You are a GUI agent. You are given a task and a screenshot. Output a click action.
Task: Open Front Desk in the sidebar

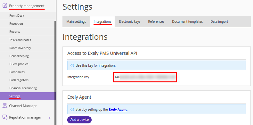[17, 16]
